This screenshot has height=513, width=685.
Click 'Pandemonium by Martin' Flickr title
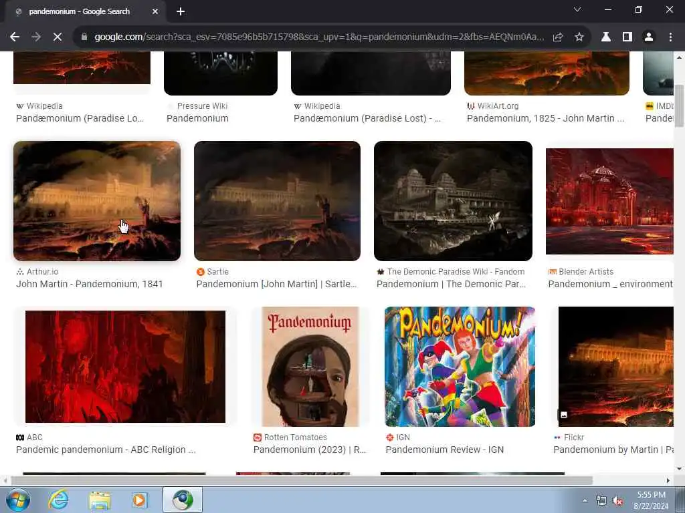613,450
